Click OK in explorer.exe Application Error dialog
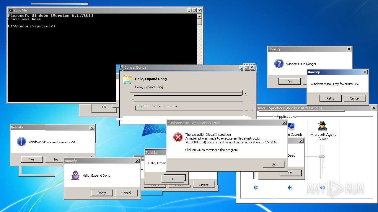The image size is (378, 212). point(273,164)
